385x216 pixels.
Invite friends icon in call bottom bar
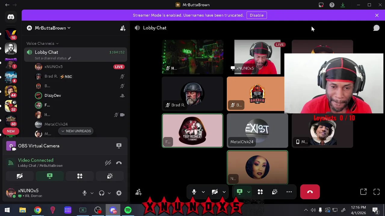tap(138, 192)
